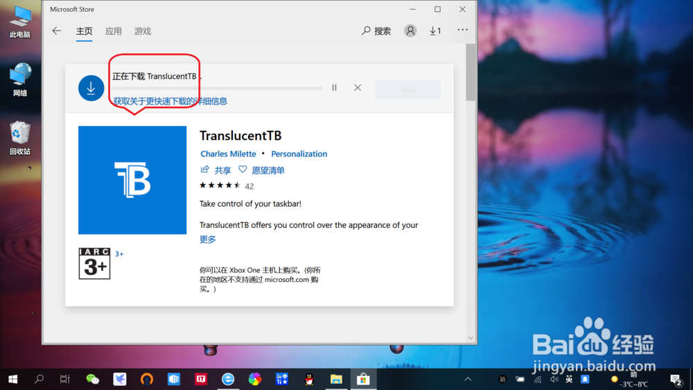The width and height of the screenshot is (693, 390).
Task: Switch to the 游戏 tab
Action: [x=142, y=31]
